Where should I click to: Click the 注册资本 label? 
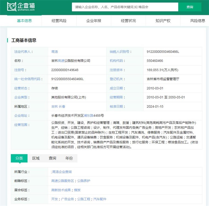coord(116,70)
